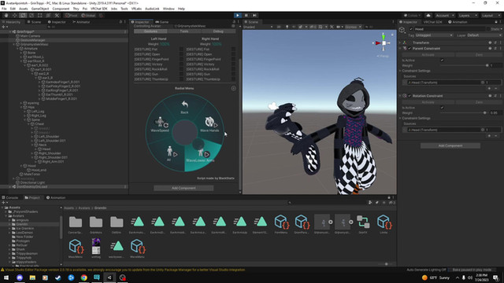Adjust the Rotation Constraint Weight slider
The width and height of the screenshot is (504, 283).
point(464,112)
